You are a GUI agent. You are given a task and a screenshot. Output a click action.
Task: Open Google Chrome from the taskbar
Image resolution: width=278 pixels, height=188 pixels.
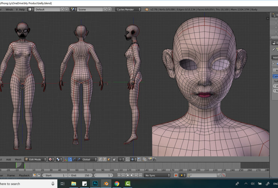click(117, 184)
